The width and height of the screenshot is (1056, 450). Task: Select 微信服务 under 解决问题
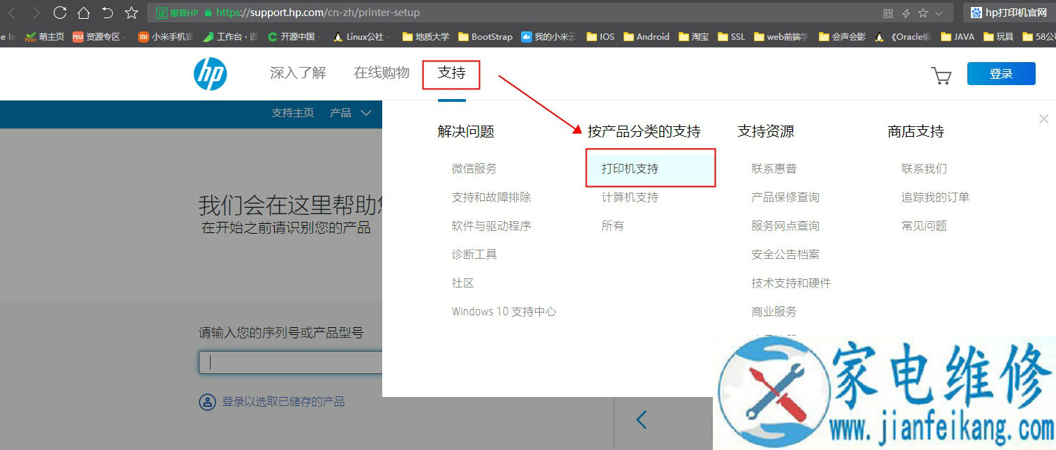point(474,169)
